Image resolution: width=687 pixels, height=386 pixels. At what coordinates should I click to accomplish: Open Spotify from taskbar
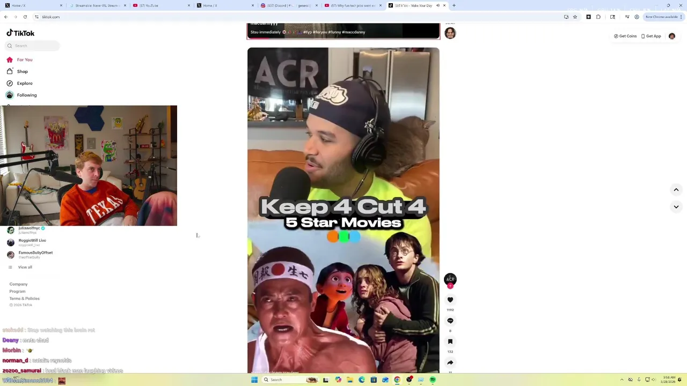point(433,380)
